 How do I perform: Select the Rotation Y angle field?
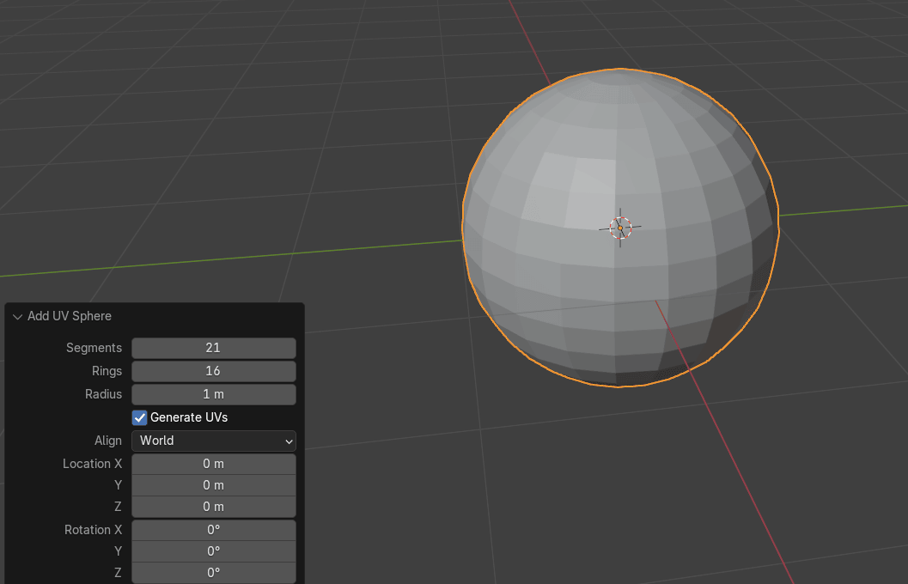[213, 551]
